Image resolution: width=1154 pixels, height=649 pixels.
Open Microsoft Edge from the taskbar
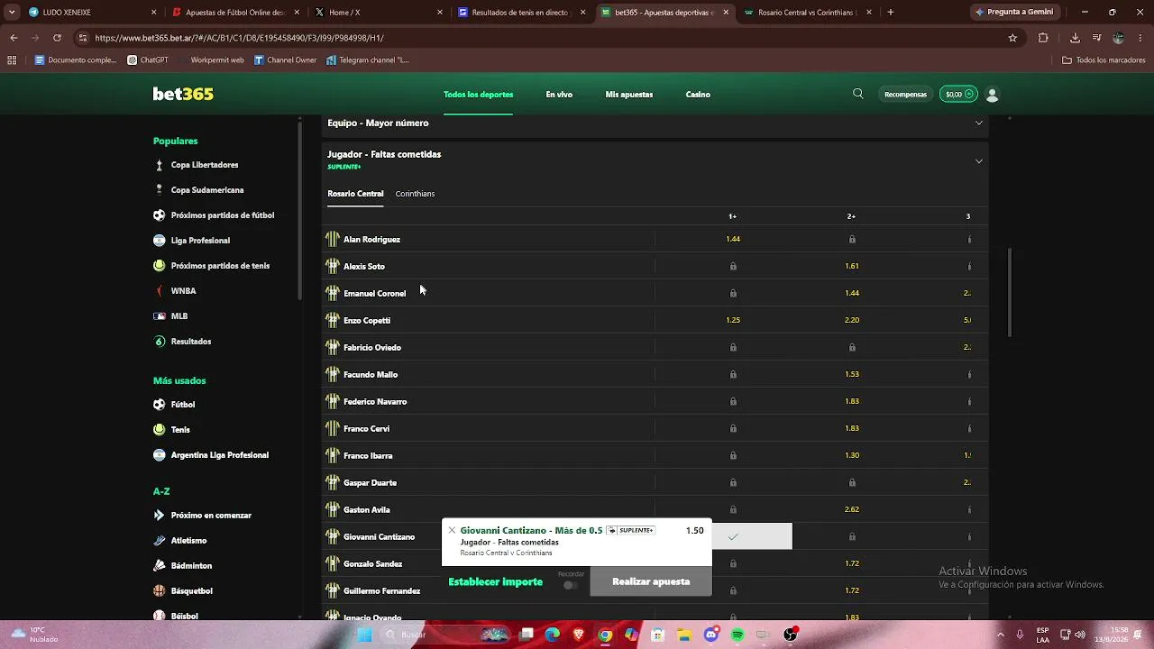(x=553, y=635)
